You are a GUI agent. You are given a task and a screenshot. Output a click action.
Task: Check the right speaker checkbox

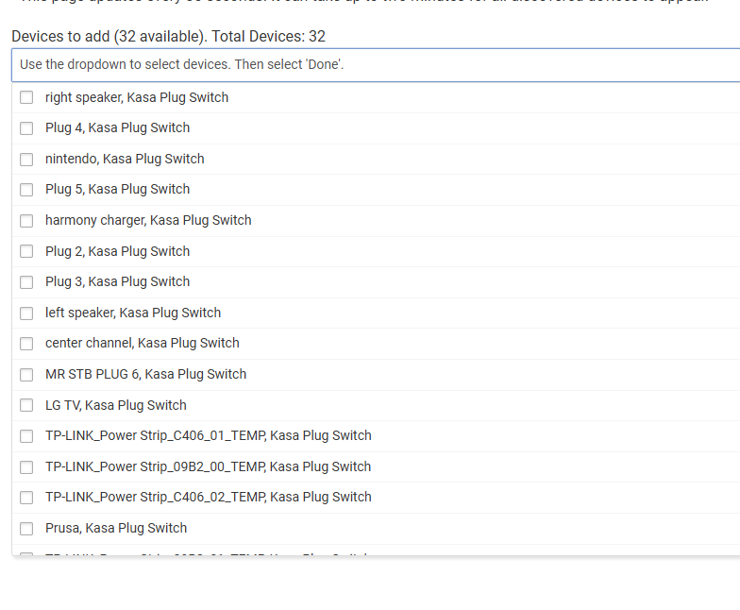26,97
